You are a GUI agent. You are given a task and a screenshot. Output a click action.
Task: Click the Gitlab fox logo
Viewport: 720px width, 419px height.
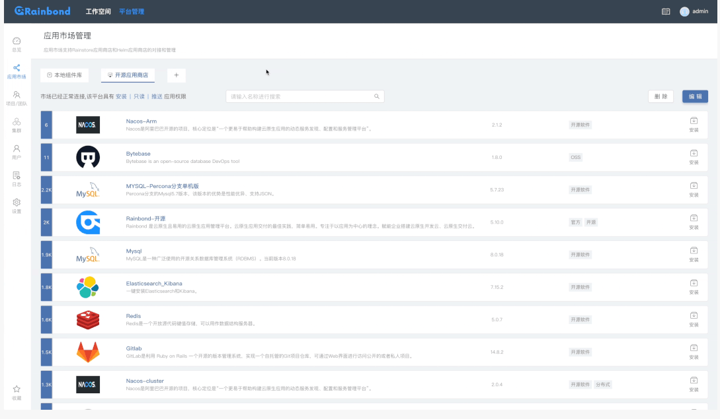[x=88, y=352]
